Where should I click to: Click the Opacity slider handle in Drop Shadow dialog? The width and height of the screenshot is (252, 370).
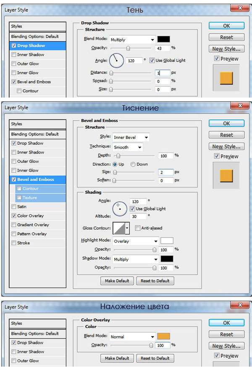tap(128, 48)
